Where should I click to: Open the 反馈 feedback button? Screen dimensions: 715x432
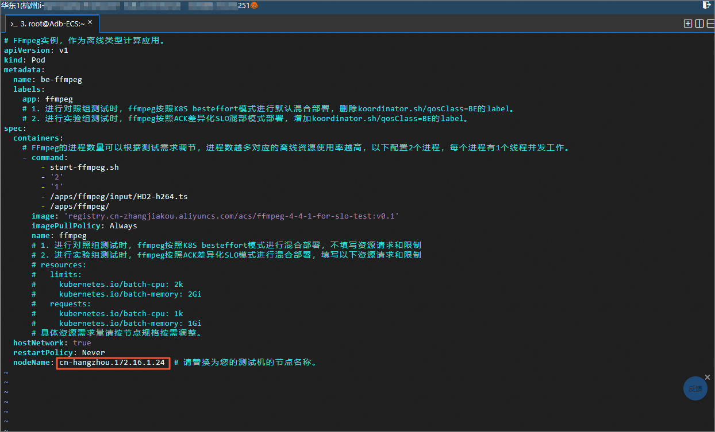pyautogui.click(x=695, y=389)
